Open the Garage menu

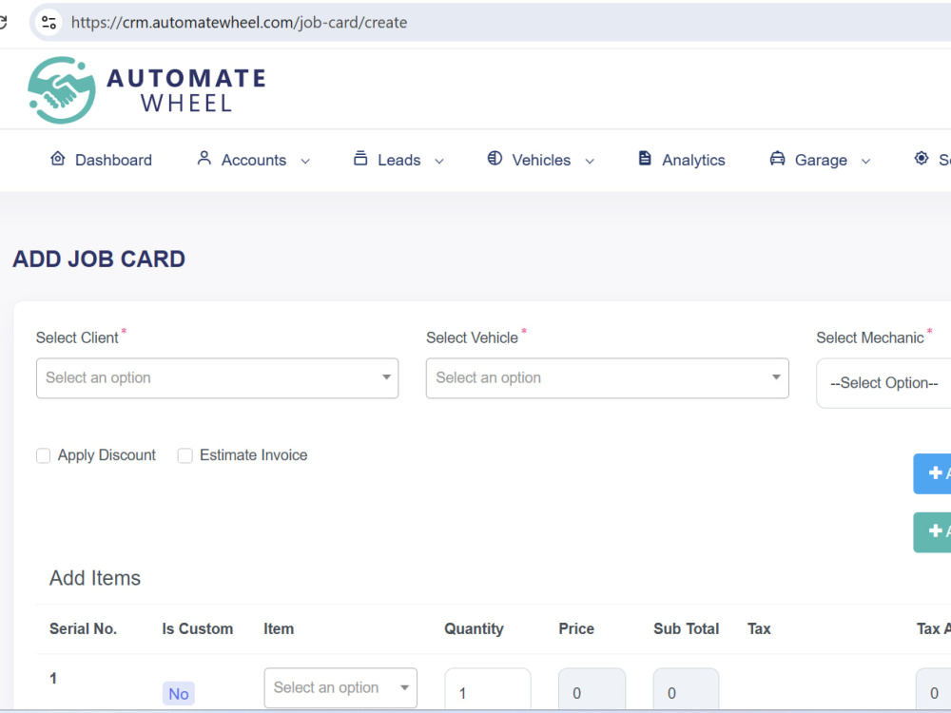pyautogui.click(x=821, y=160)
